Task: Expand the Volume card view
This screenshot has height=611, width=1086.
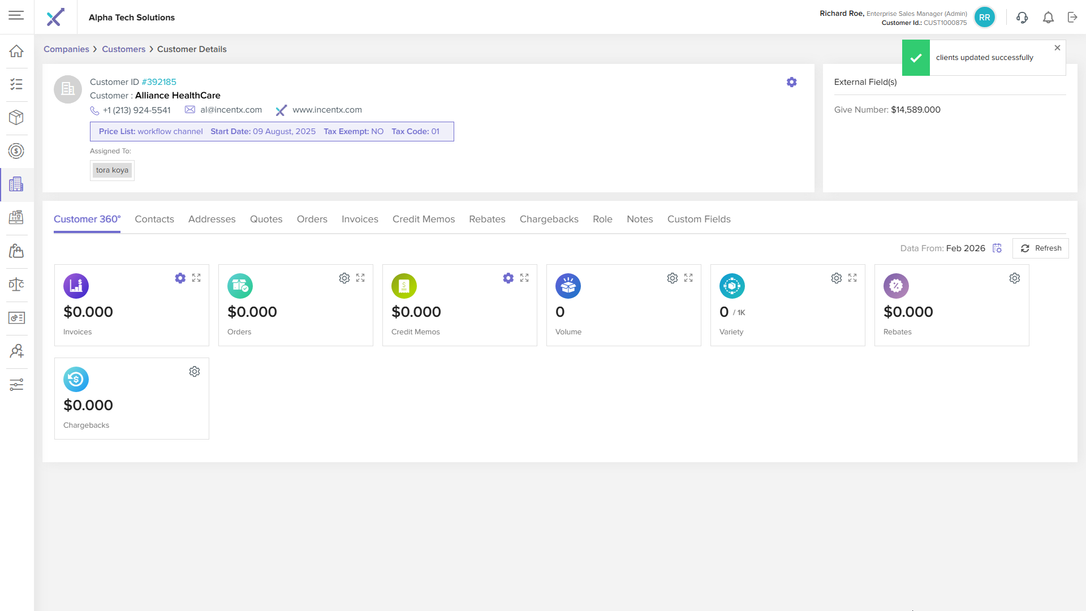Action: [688, 278]
